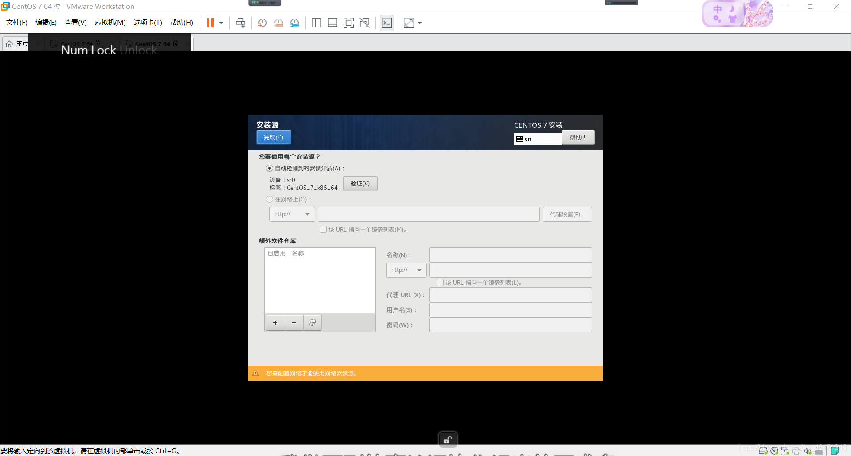Select 自动检测到的安装介质(A) radio option
Screen dimensions: 851x456
(x=269, y=168)
